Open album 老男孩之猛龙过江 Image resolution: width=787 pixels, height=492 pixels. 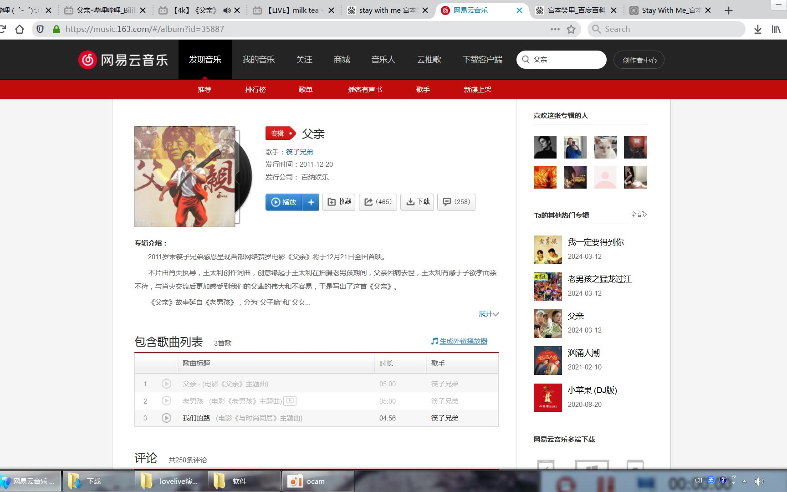(599, 279)
